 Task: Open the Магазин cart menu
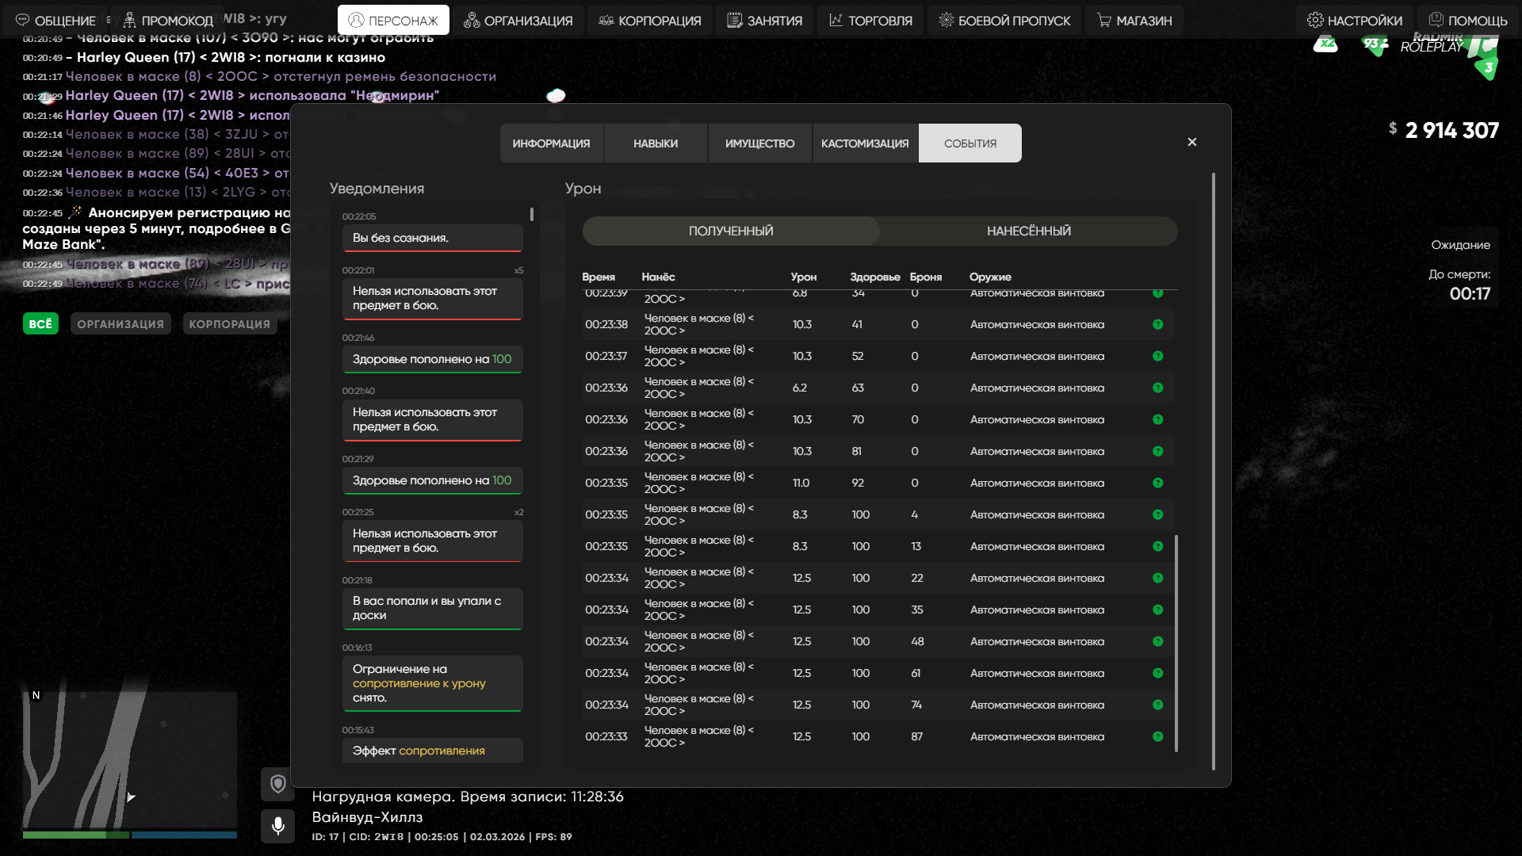1134,21
